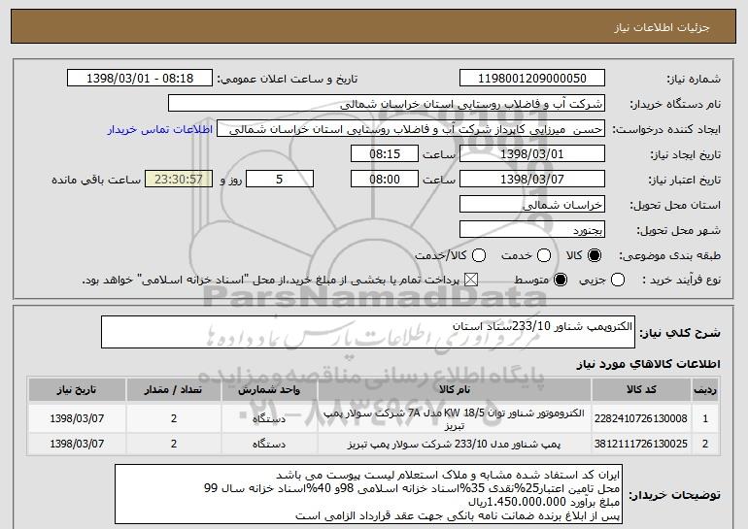Toggle the اسناد خزانه اسلامی payment checkbox

471,280
